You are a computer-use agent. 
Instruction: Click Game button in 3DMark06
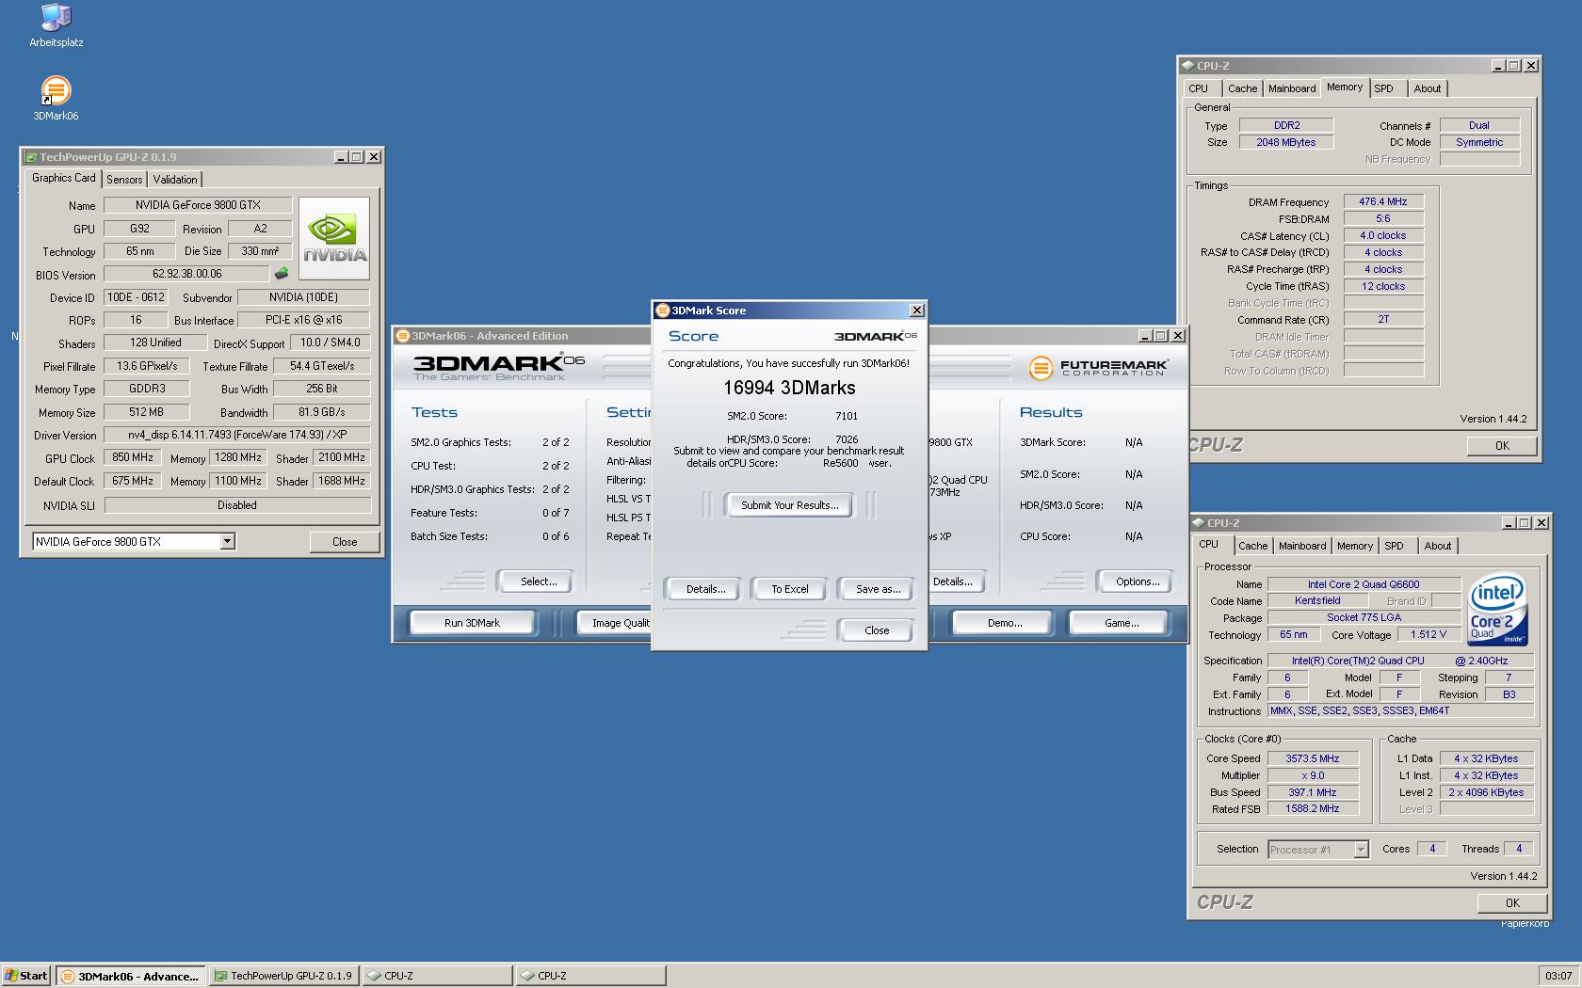point(1121,623)
